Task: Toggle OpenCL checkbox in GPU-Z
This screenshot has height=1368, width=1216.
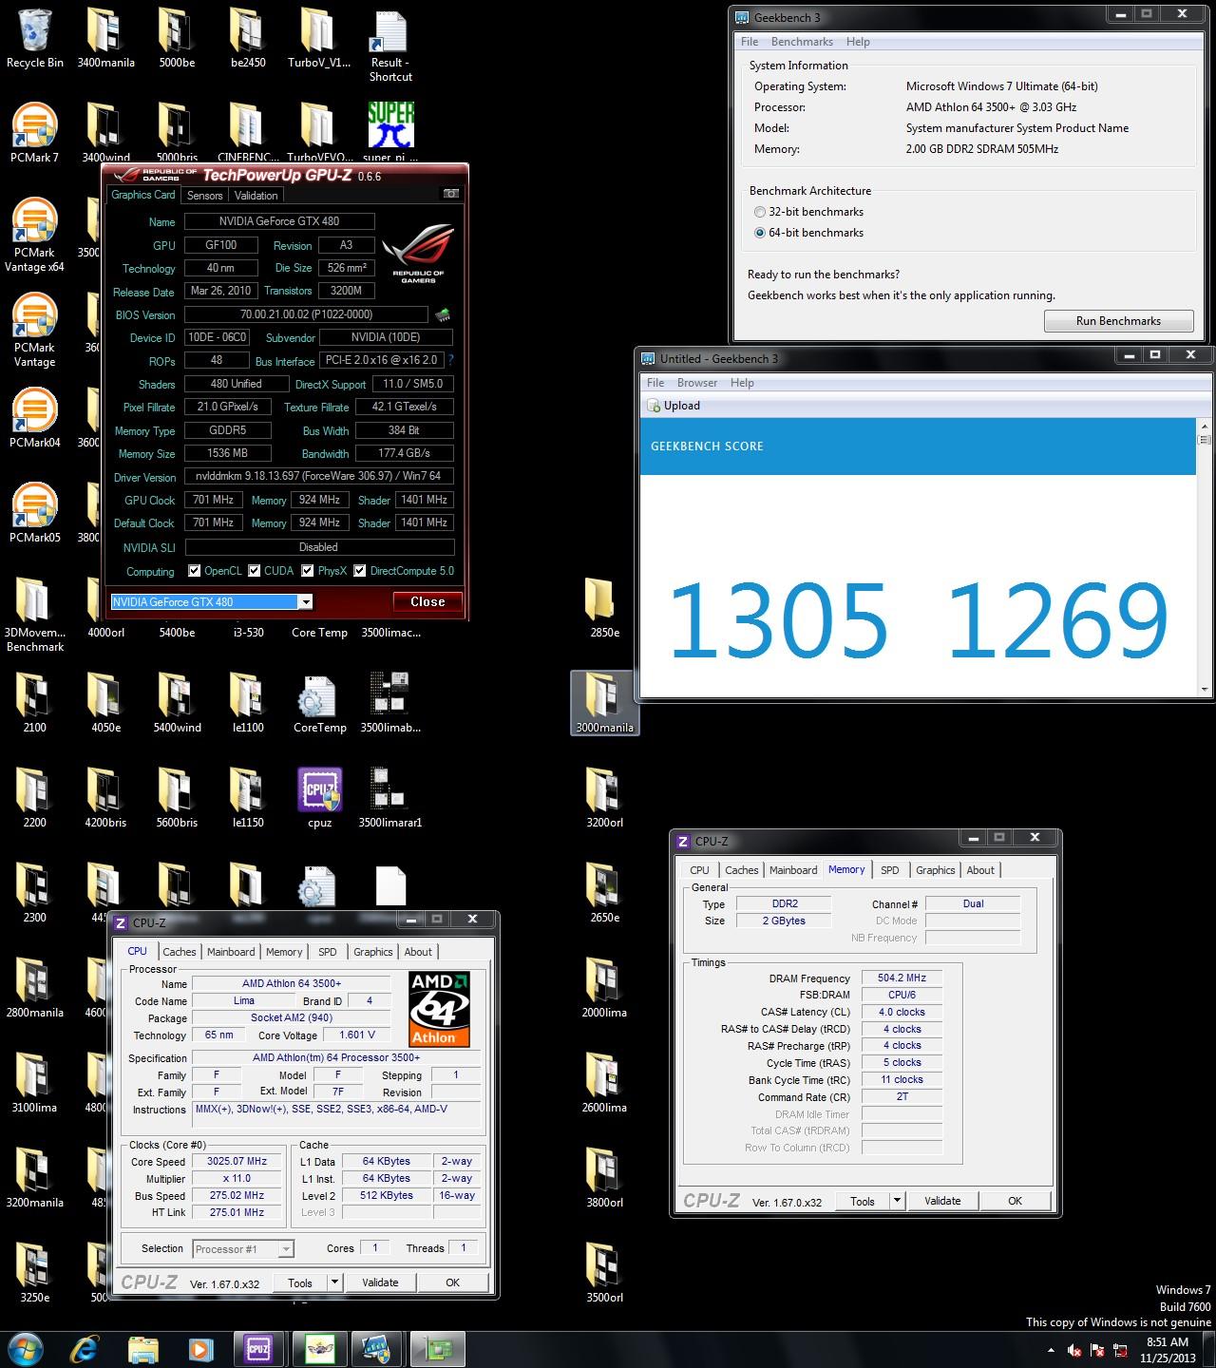Action: coord(195,571)
